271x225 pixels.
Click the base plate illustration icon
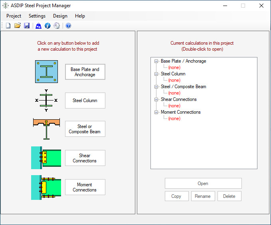coord(46,71)
